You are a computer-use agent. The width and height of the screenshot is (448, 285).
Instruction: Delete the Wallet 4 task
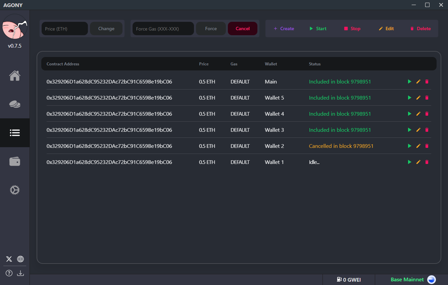coord(427,114)
